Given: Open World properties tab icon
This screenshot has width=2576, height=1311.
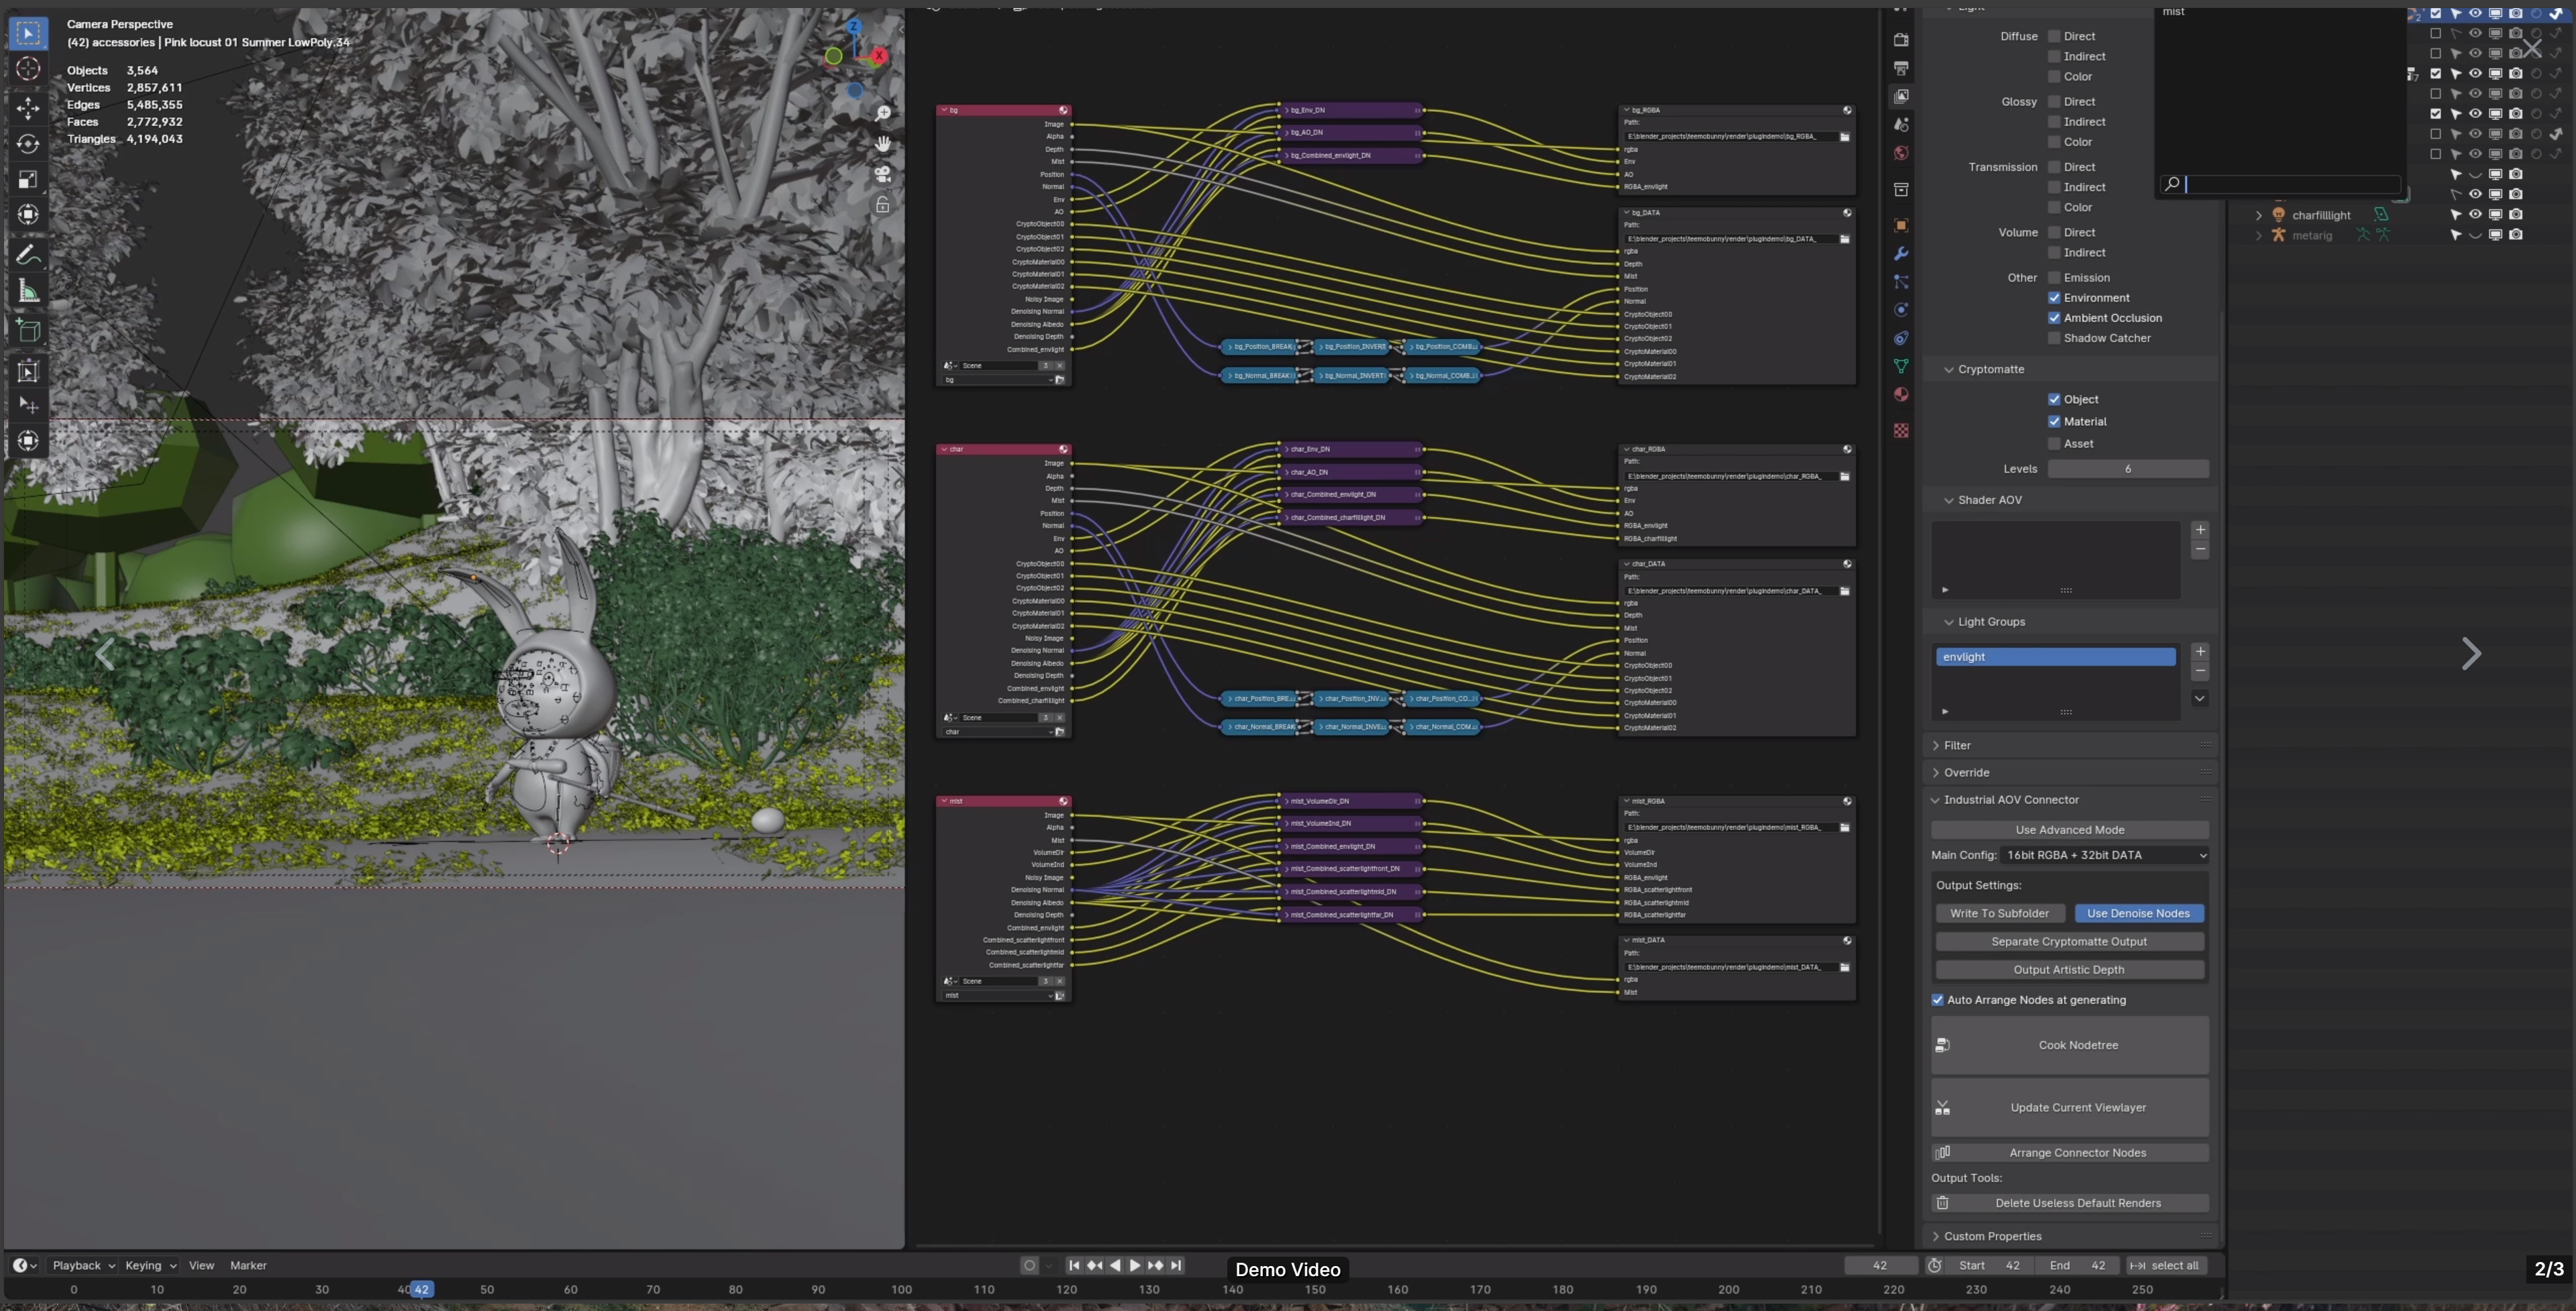Looking at the screenshot, I should point(1901,153).
